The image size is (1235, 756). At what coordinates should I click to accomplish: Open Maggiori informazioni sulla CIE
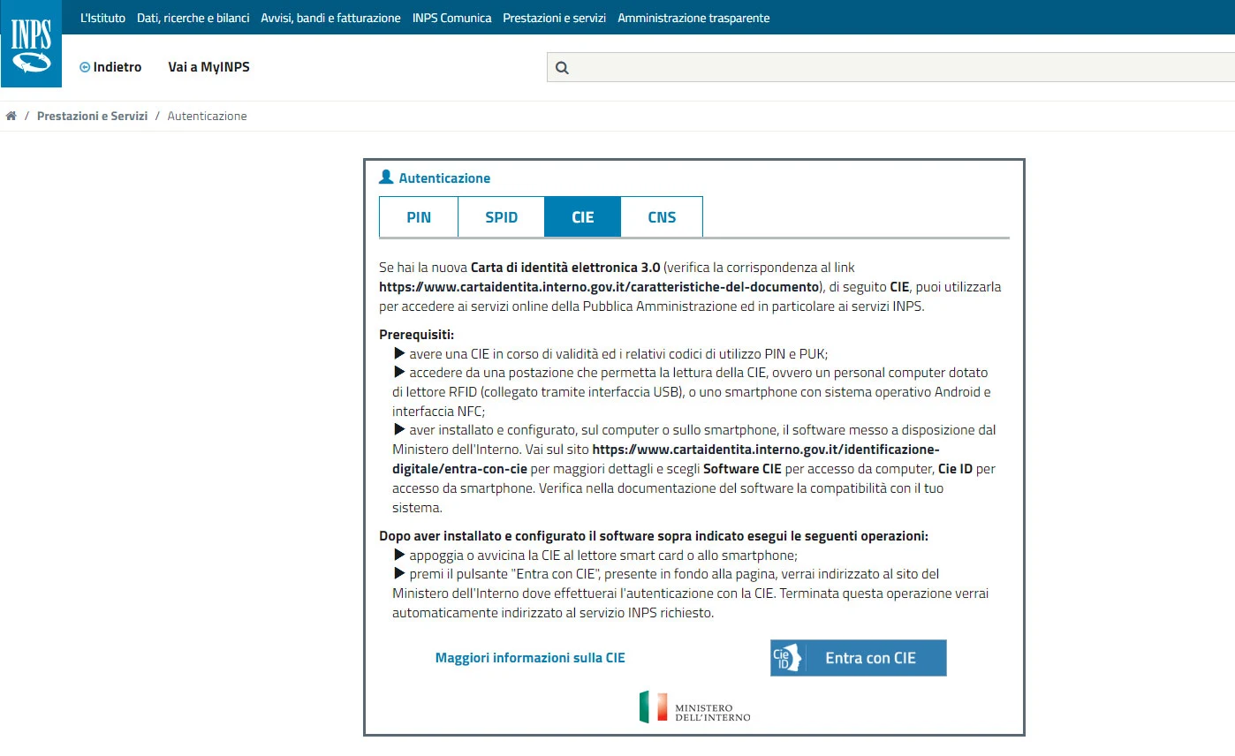click(x=530, y=658)
